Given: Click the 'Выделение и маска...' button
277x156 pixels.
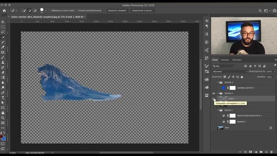Looking at the screenshot, I should pyautogui.click(x=142, y=10).
